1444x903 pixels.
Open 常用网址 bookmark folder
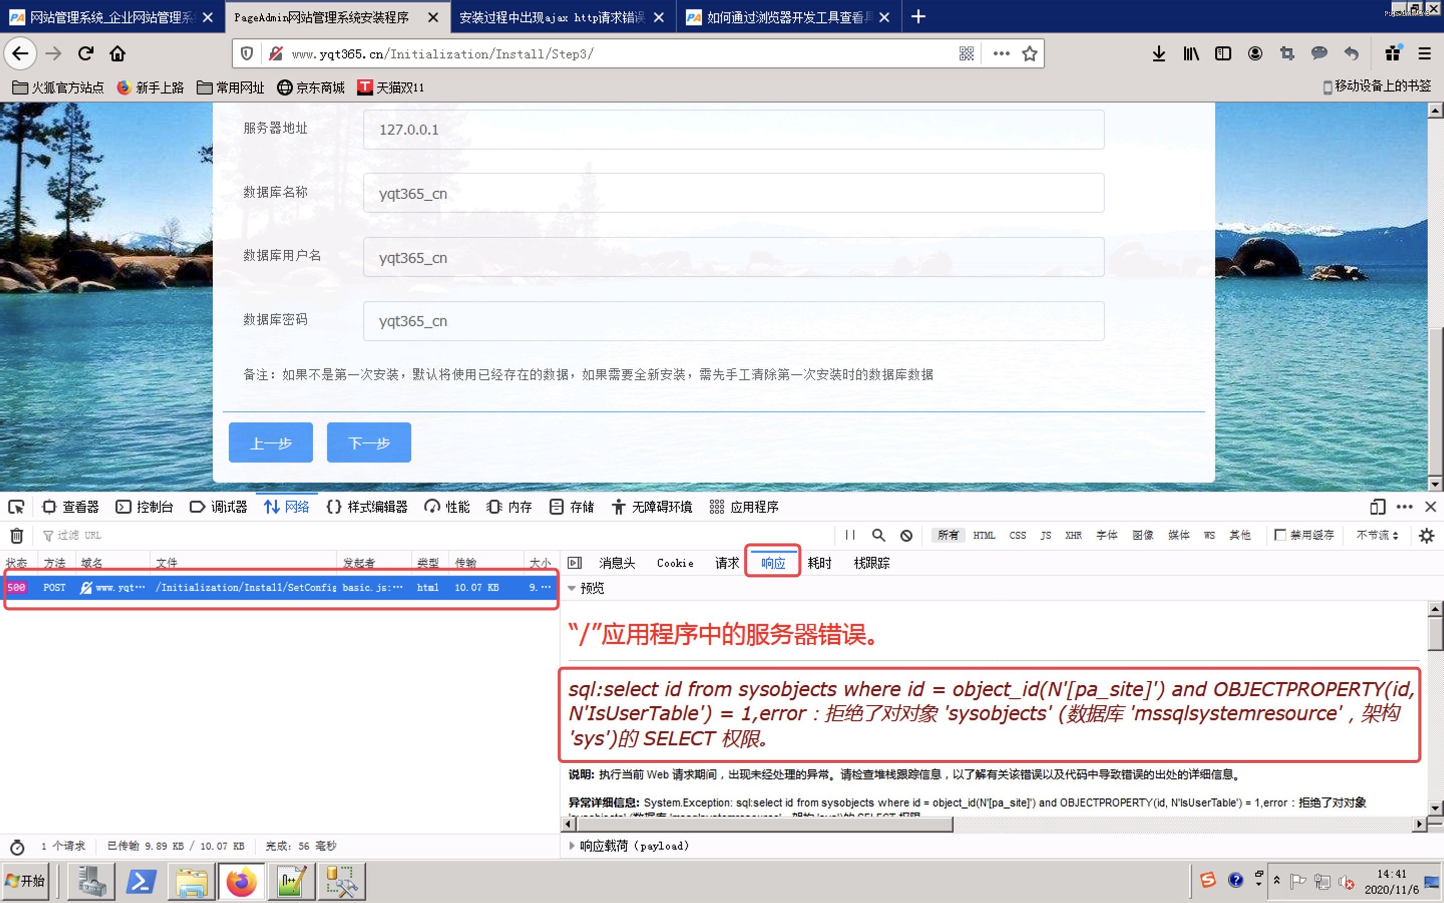[230, 88]
